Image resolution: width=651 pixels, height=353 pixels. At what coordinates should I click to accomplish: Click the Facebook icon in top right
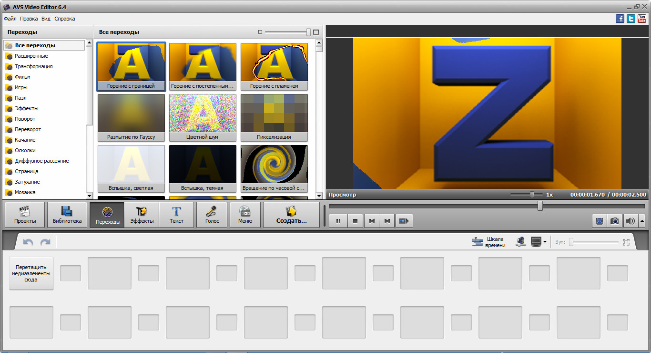pos(620,19)
